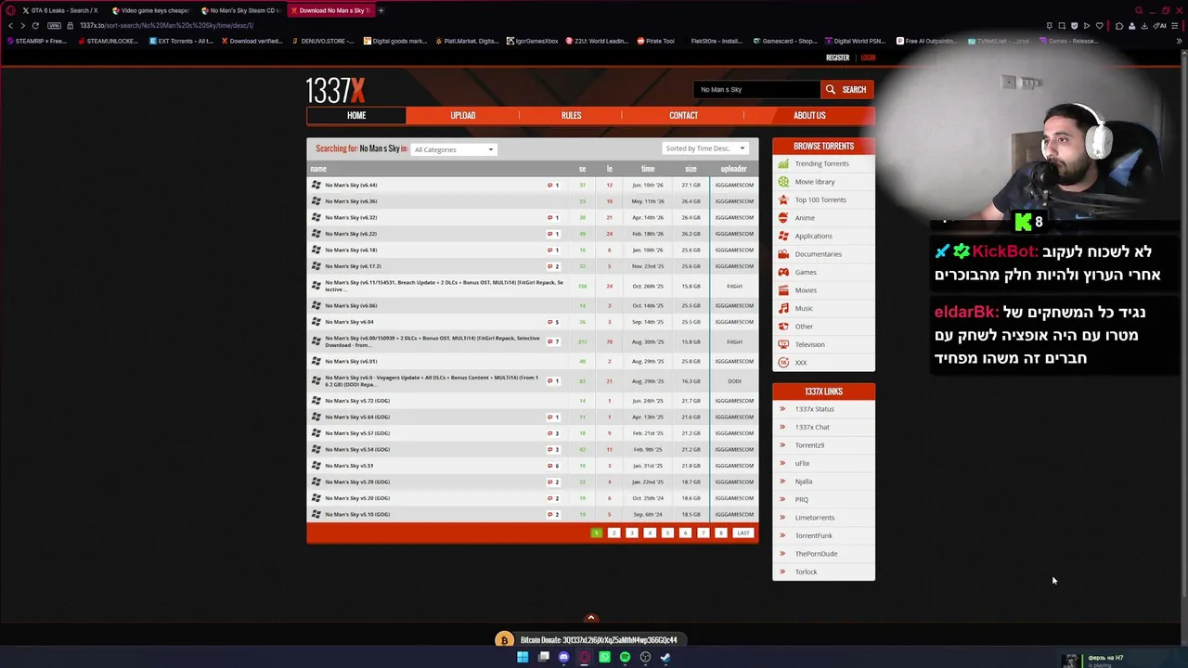Viewport: 1188px width, 668px height.
Task: Open the No Man's Sky (v6.36) torrent link
Action: pyautogui.click(x=351, y=201)
